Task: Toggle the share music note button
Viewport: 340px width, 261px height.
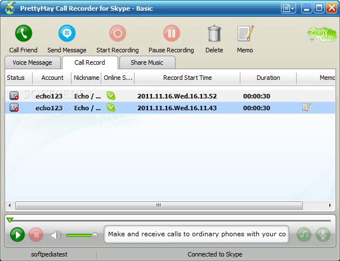Action: point(304,235)
